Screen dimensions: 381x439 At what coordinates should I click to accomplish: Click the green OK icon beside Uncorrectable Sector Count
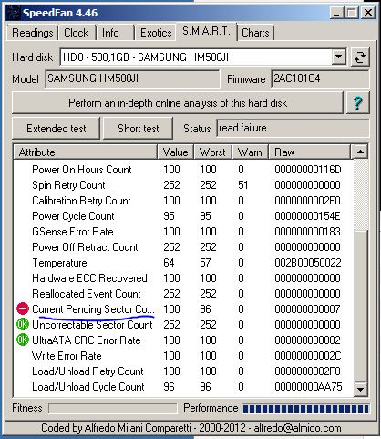tap(23, 324)
